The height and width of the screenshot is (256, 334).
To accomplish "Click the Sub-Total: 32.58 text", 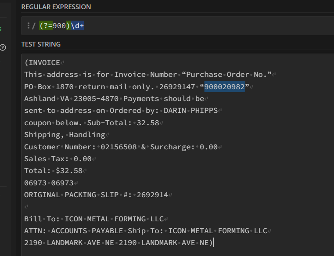I will (123, 123).
